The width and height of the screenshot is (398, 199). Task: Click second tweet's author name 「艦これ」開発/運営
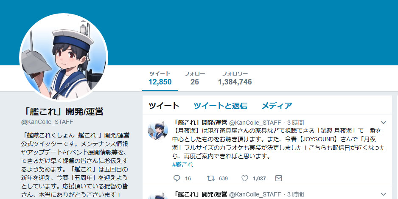point(199,194)
